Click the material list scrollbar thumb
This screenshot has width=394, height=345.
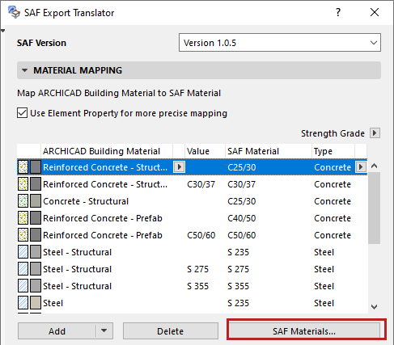[x=374, y=208]
